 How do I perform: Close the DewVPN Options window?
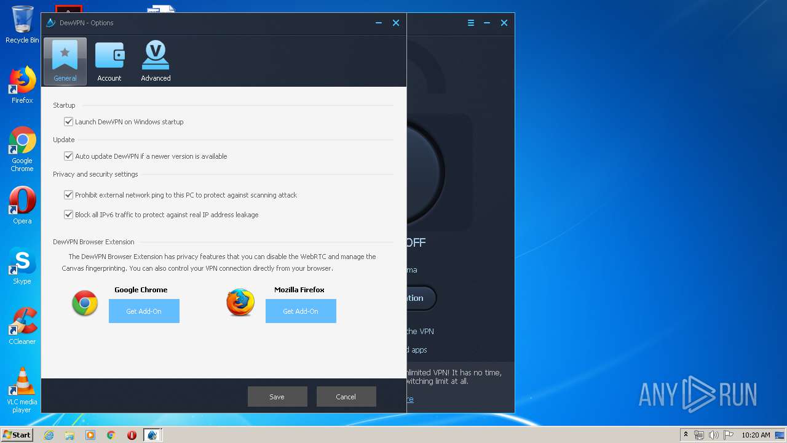[396, 23]
